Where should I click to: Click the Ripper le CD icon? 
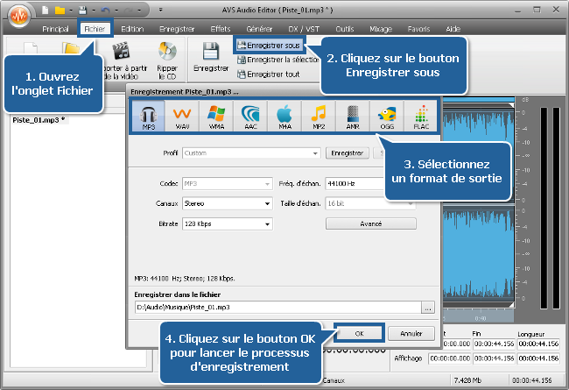coord(167,51)
